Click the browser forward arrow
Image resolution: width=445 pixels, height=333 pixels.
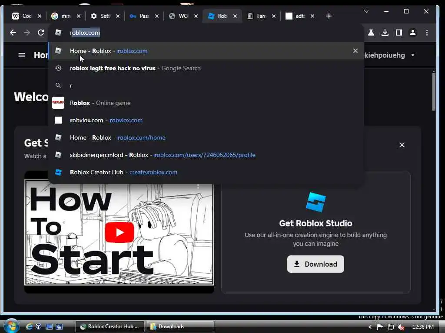coord(27,33)
